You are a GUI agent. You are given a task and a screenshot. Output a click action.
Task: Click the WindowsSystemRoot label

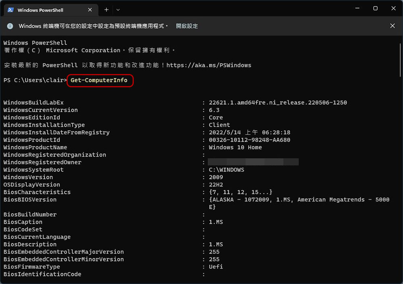33,170
